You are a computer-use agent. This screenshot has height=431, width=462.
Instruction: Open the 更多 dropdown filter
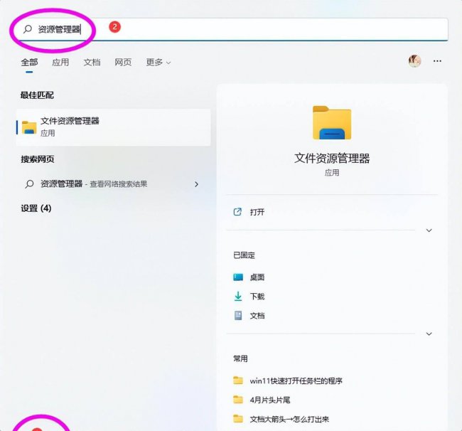[x=159, y=62]
